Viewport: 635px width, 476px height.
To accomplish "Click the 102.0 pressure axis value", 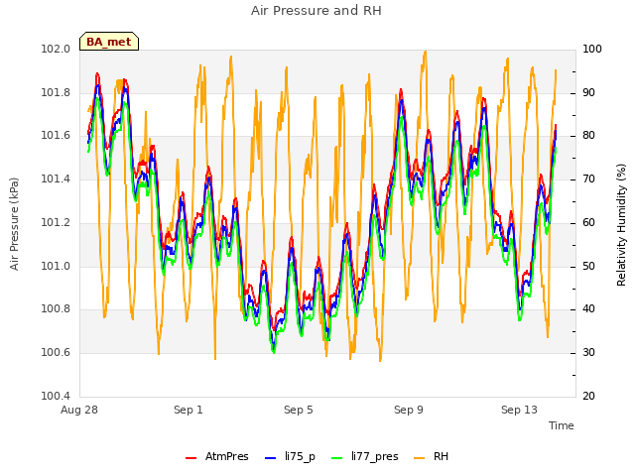I will click(x=56, y=49).
